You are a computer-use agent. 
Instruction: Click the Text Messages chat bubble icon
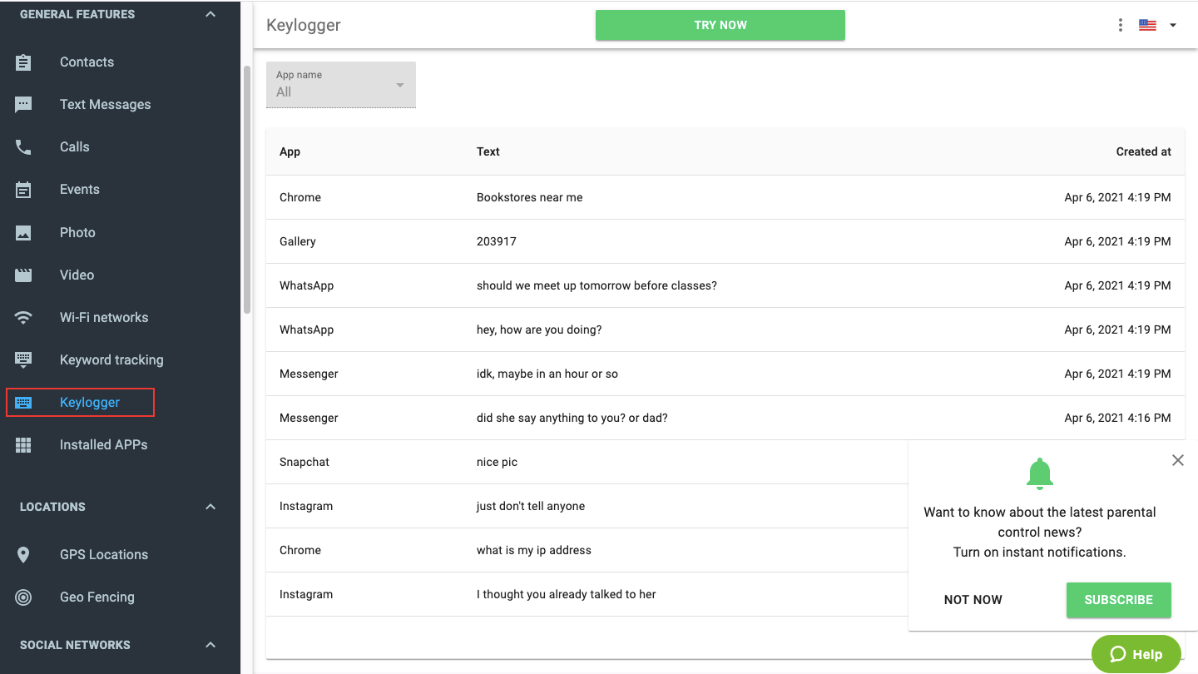pyautogui.click(x=23, y=105)
